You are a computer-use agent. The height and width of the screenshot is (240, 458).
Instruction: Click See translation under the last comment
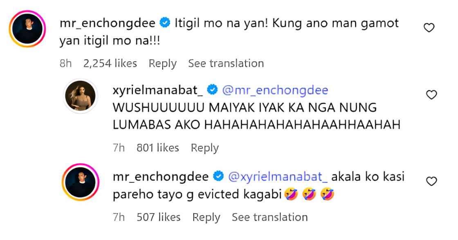coord(270,217)
